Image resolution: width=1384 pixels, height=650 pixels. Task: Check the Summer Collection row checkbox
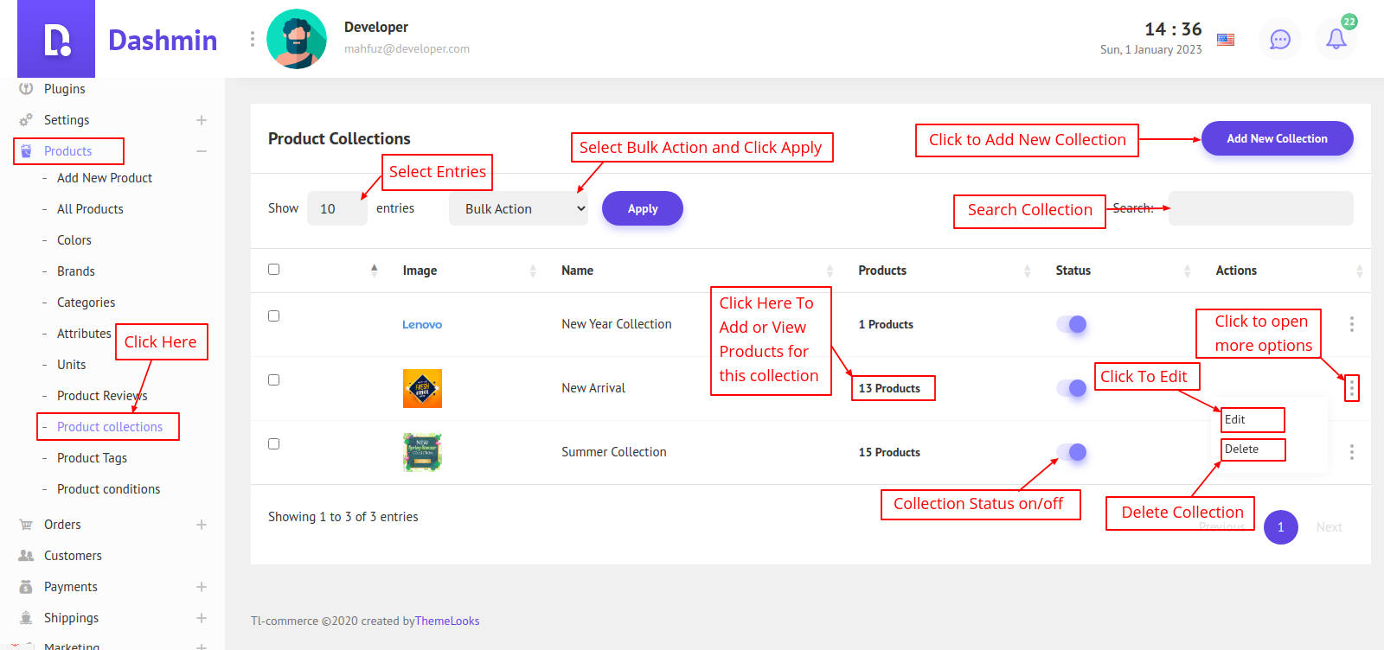[274, 443]
